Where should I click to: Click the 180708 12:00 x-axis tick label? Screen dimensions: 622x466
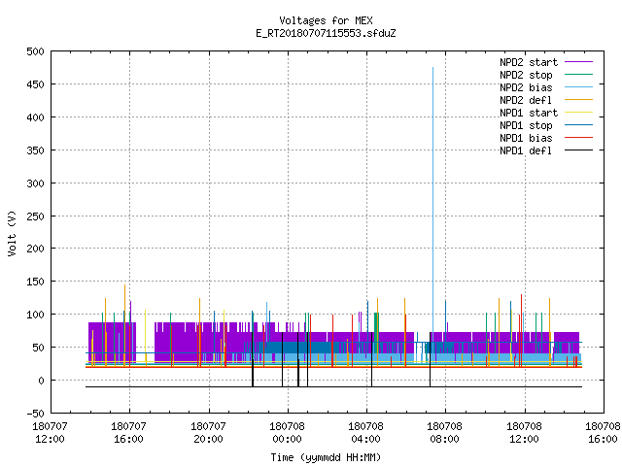tap(524, 433)
